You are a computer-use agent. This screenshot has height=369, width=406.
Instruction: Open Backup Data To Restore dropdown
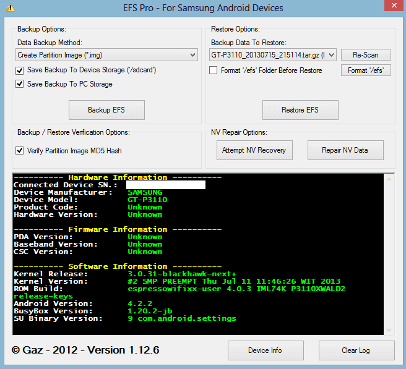coord(273,55)
